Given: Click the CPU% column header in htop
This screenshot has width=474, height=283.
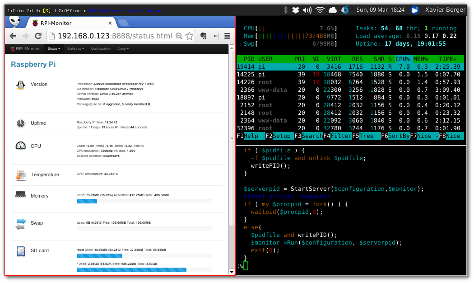Looking at the screenshot, I should [402, 59].
